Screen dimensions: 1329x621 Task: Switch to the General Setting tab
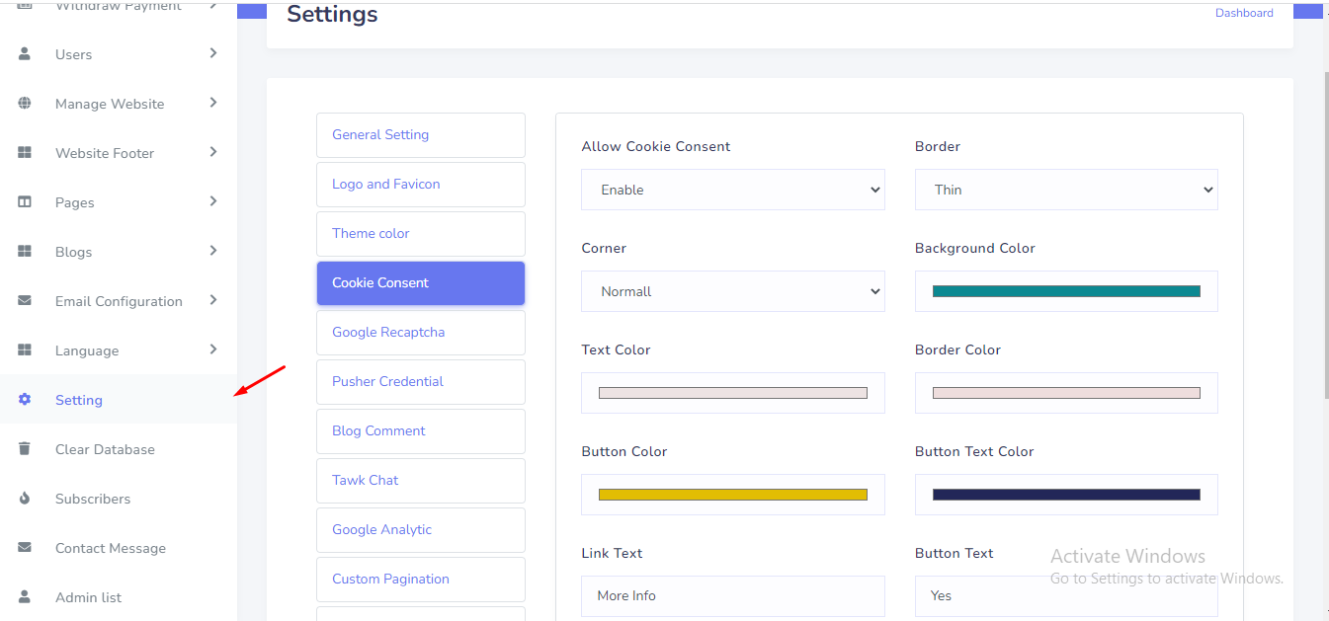[420, 135]
